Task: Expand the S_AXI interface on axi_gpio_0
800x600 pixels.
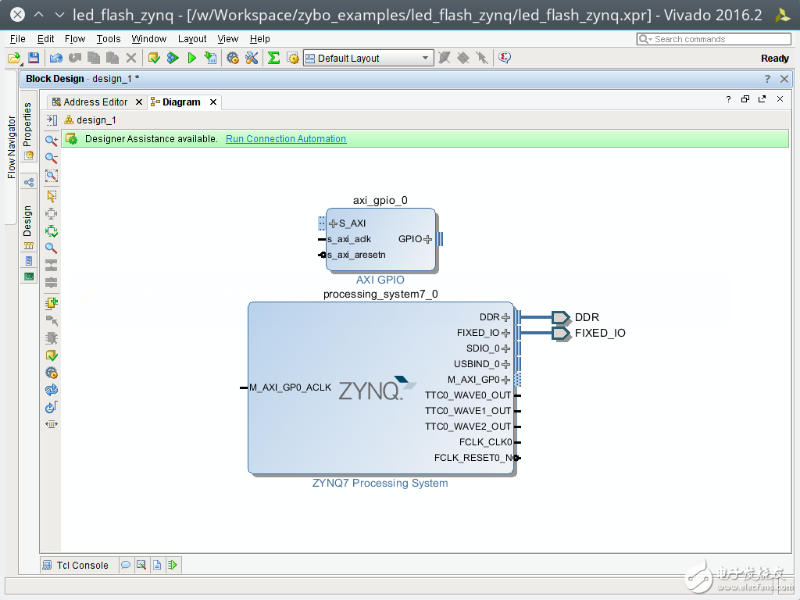Action: [333, 223]
